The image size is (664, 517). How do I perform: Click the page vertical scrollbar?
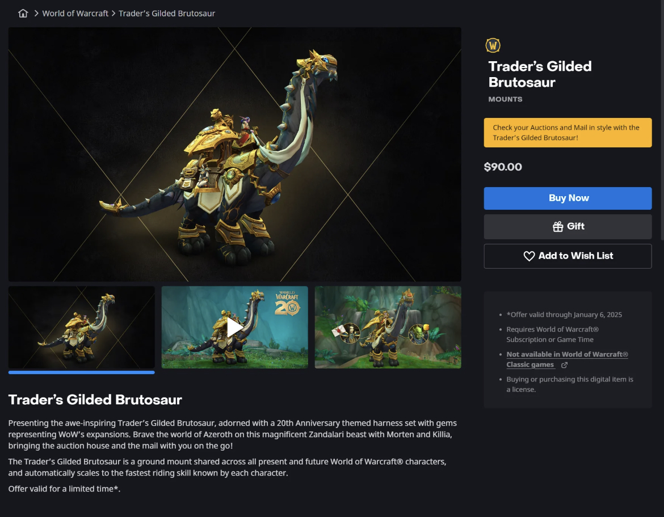coord(662,121)
